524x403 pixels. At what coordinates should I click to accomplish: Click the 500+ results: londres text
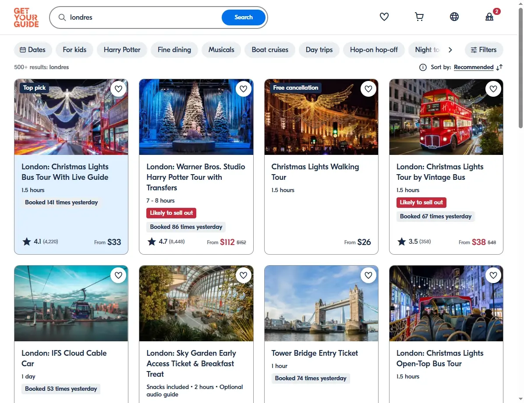tap(42, 67)
